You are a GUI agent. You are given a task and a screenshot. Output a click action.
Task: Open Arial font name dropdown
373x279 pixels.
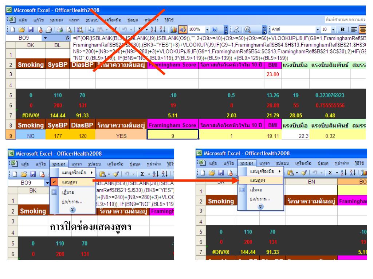[317, 29]
